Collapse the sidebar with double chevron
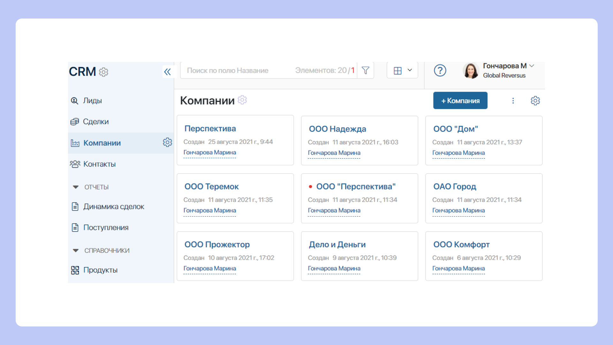This screenshot has height=345, width=613. pyautogui.click(x=167, y=72)
